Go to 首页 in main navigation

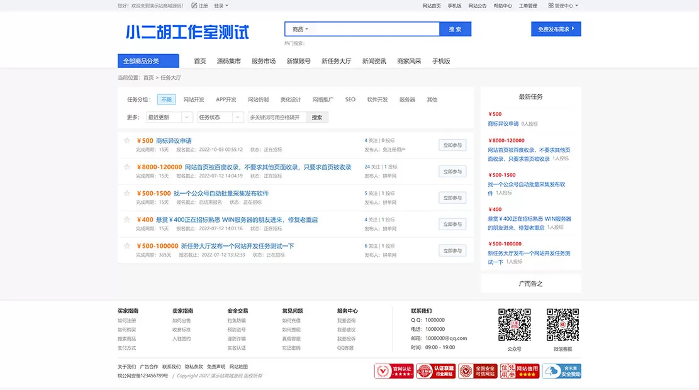pyautogui.click(x=199, y=61)
